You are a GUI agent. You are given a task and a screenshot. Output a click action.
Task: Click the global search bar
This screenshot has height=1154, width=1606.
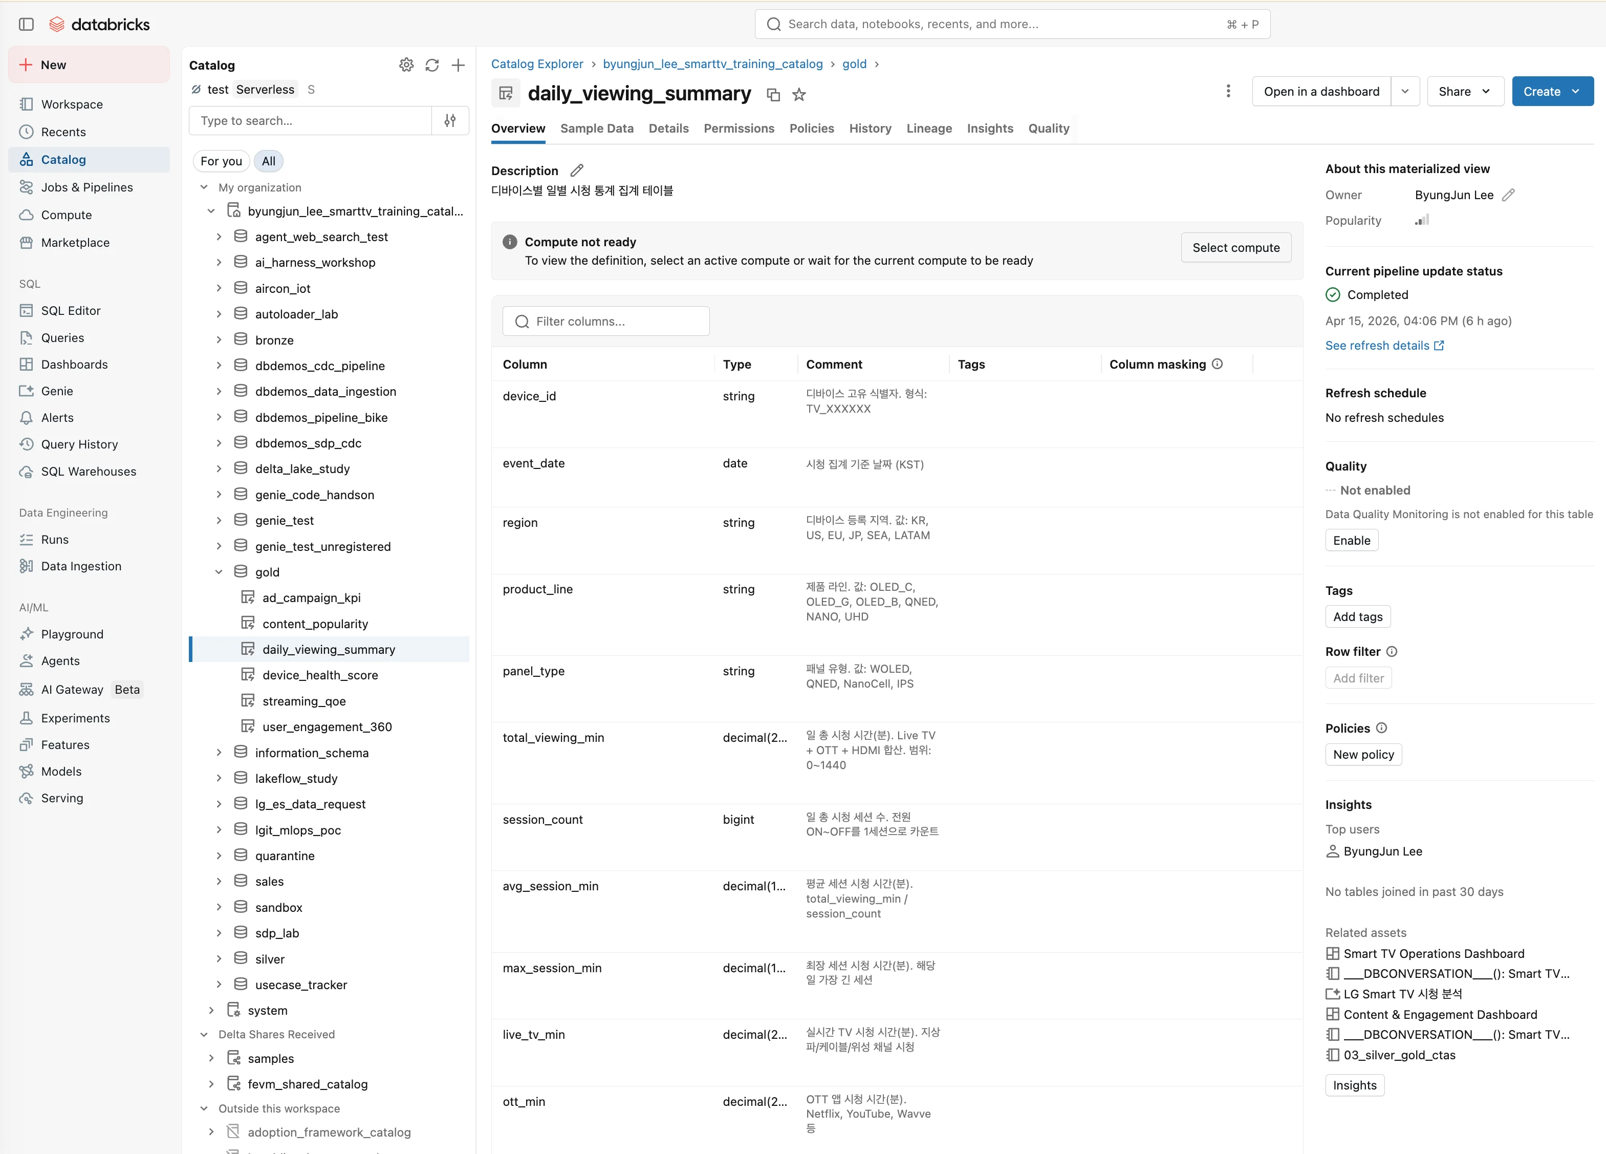point(1012,24)
